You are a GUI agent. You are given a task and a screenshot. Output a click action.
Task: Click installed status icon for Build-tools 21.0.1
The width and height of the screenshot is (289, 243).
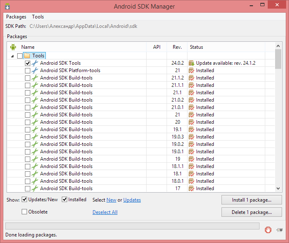coord(192,107)
